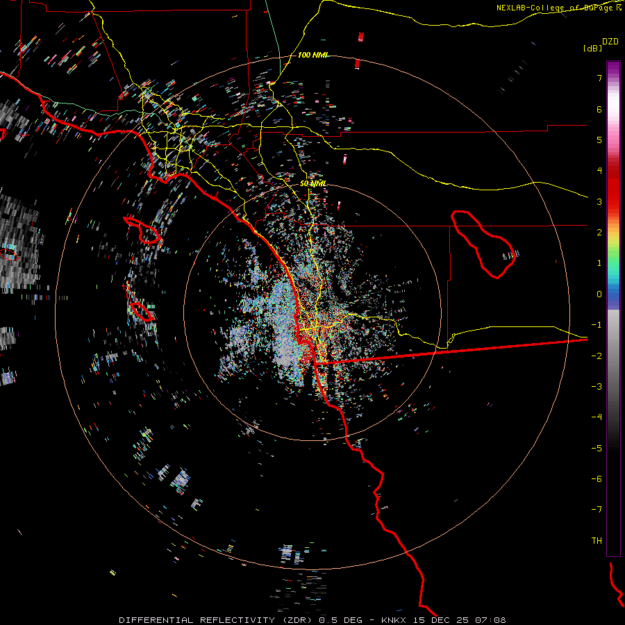The width and height of the screenshot is (625, 625).
Task: Click the 3 value on color scale
Action: point(599,201)
